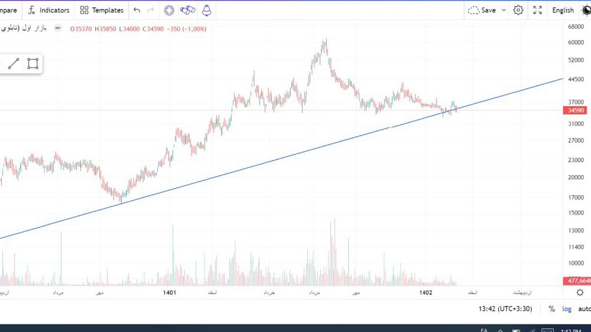Select the rectangle drawing tool
Screen dimensions: 591x332
[x=33, y=64]
